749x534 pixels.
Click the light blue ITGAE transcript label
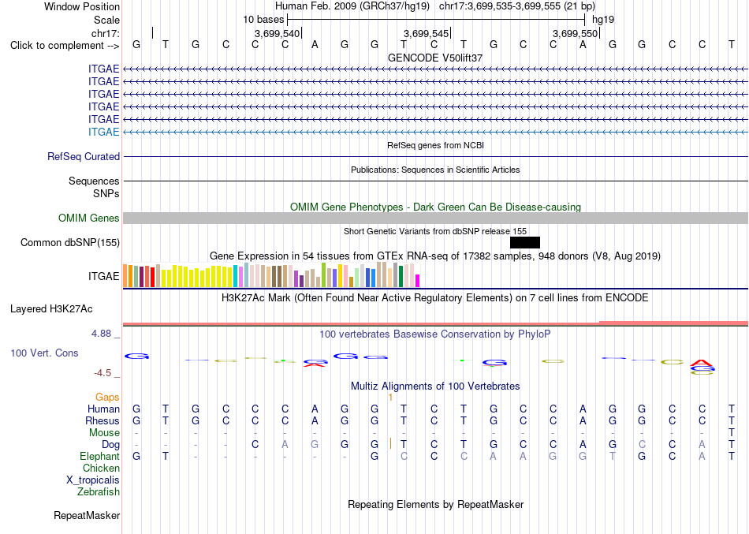pos(103,132)
